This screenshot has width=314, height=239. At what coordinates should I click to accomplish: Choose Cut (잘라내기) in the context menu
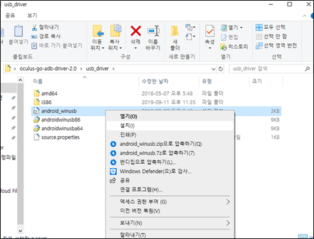[x=170, y=235]
